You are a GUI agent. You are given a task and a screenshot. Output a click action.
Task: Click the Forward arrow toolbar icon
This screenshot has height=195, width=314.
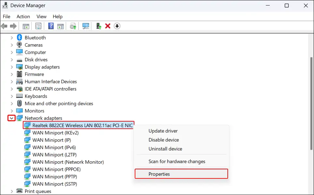pos(13,26)
